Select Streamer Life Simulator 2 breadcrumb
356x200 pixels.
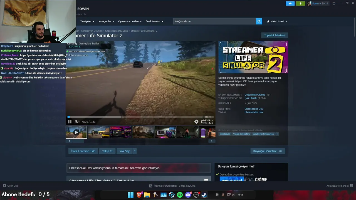144,31
